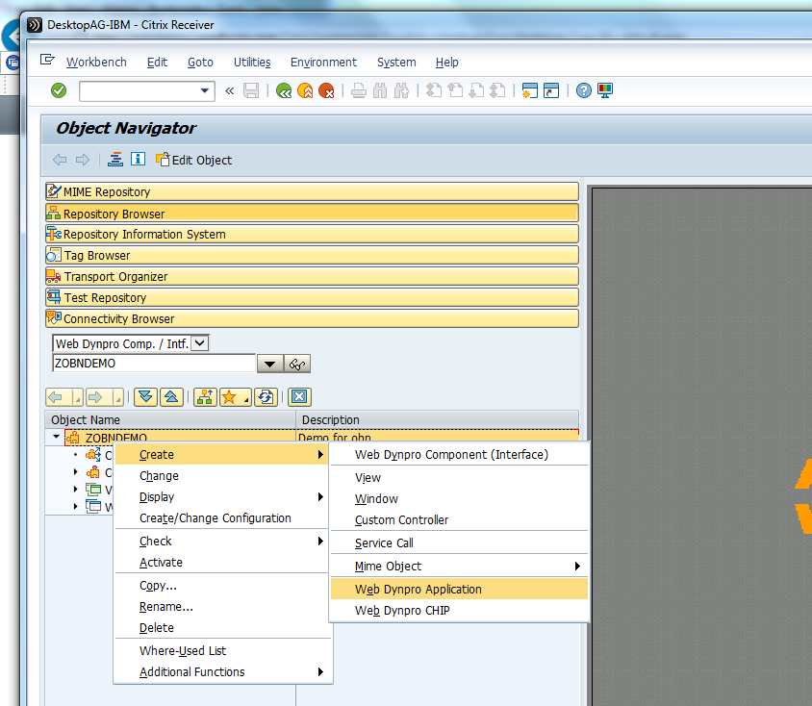Click the Create New Session icon

(530, 90)
